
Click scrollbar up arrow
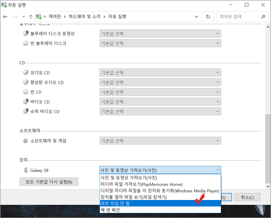(268, 27)
